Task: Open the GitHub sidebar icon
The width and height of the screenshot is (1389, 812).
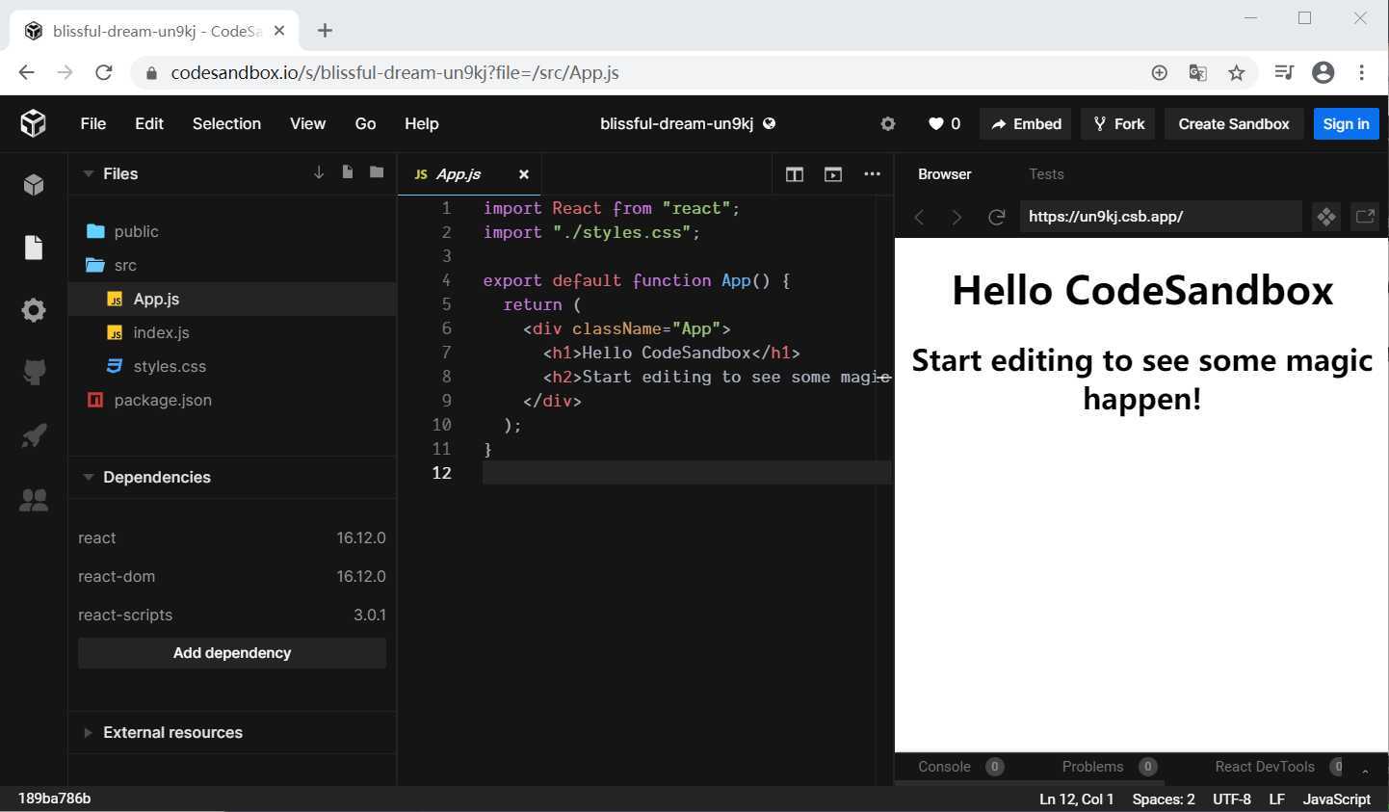Action: (34, 373)
